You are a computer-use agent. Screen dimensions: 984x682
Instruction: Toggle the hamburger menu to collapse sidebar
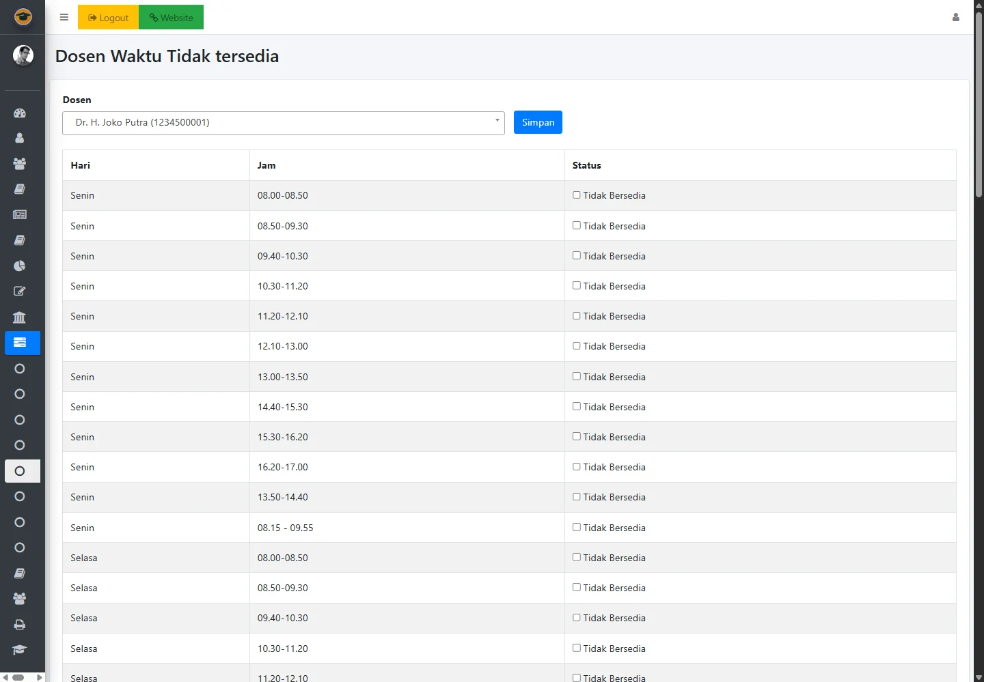(x=64, y=18)
